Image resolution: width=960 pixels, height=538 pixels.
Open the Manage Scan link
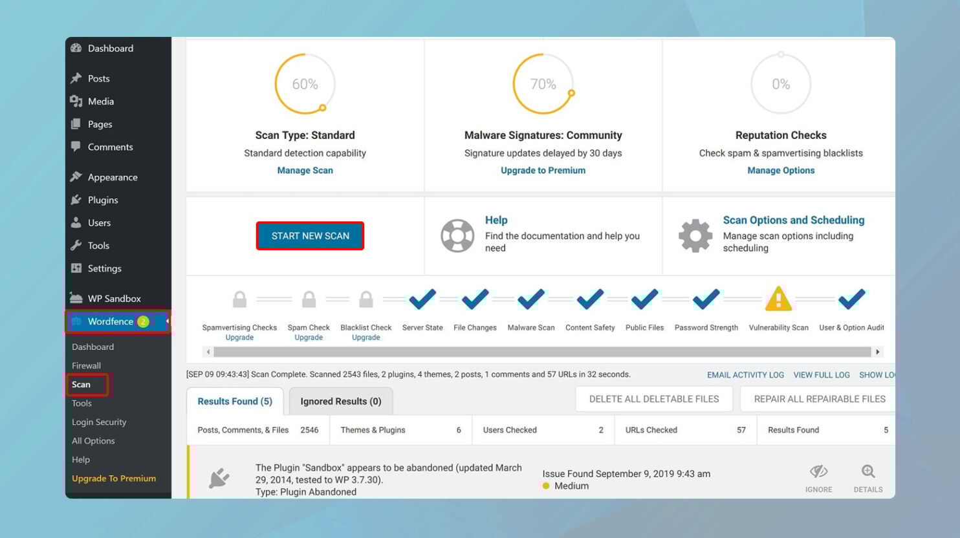point(305,171)
